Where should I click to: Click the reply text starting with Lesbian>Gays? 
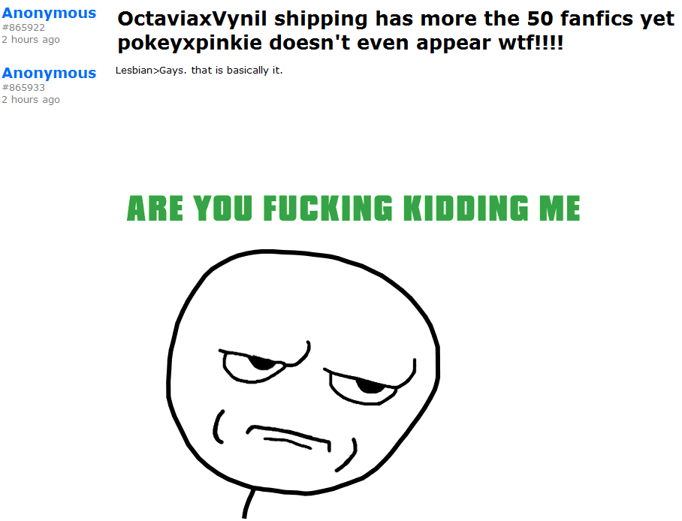(199, 71)
